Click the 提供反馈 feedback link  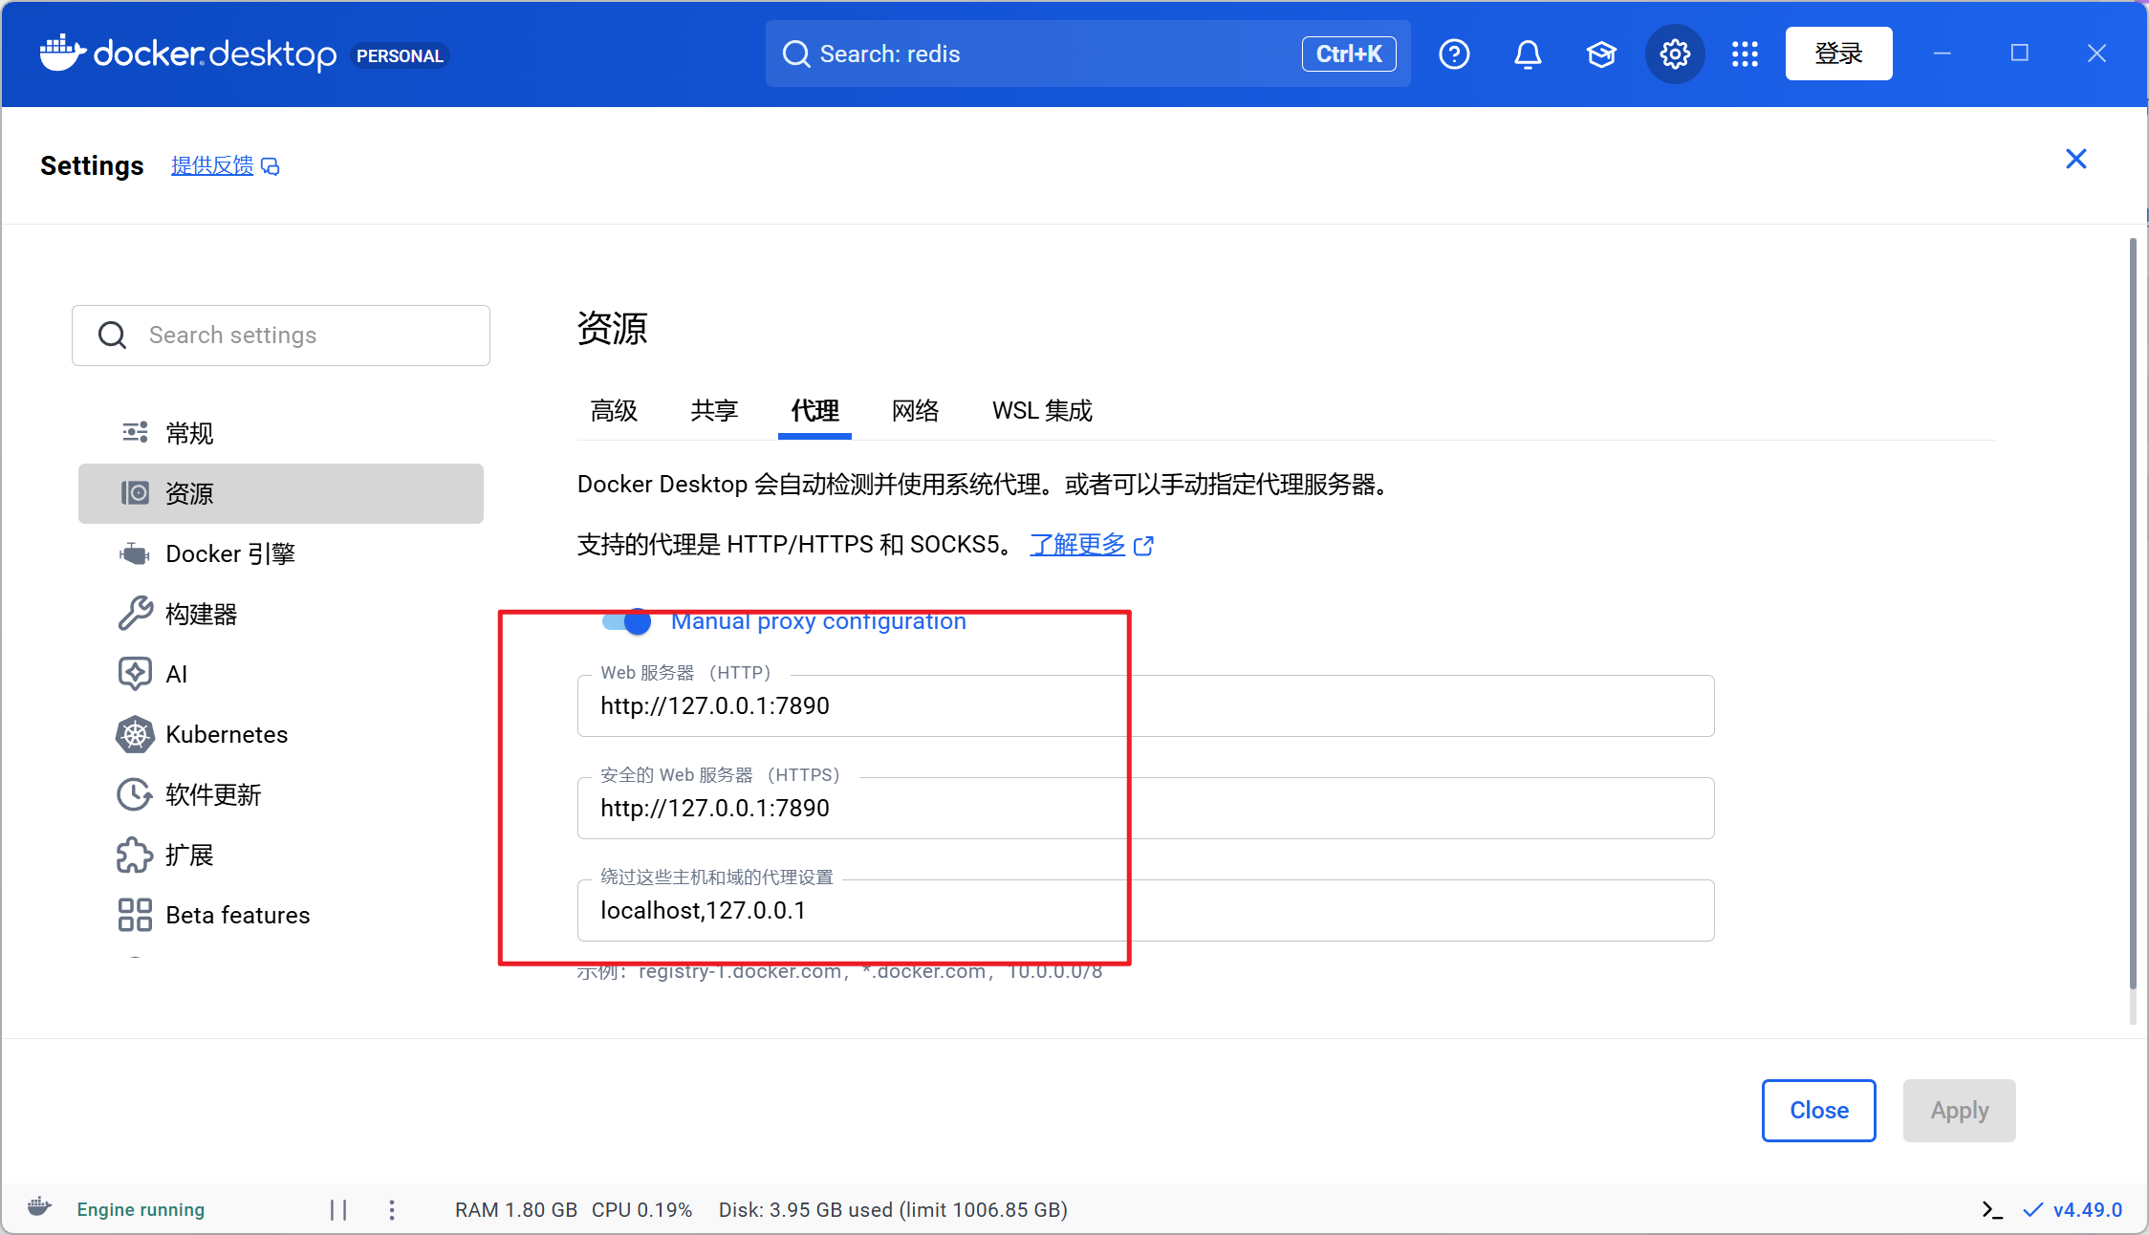click(x=212, y=165)
